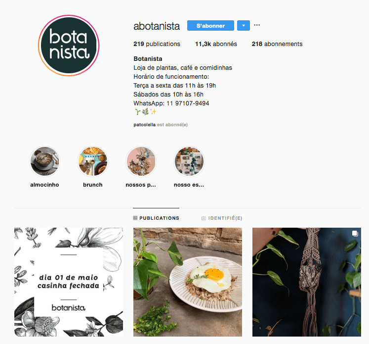Select the grid icon beside Publications
Image resolution: width=369 pixels, height=344 pixels.
click(135, 218)
